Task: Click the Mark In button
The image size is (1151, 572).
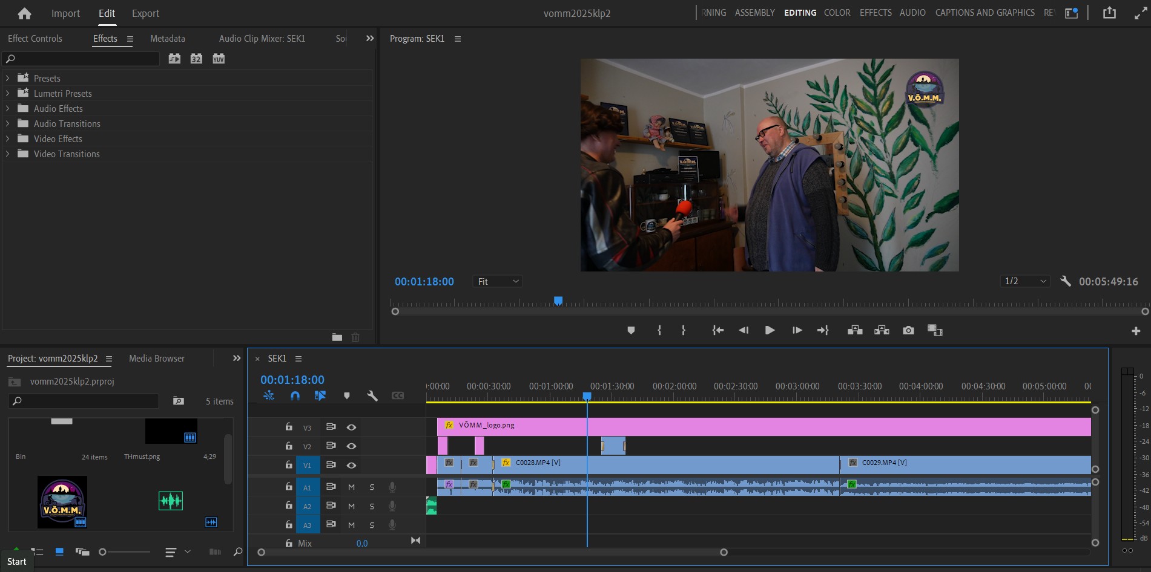Action: [x=659, y=330]
